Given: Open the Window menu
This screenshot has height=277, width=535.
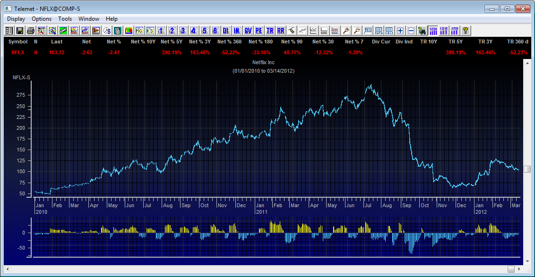Looking at the screenshot, I should 89,19.
